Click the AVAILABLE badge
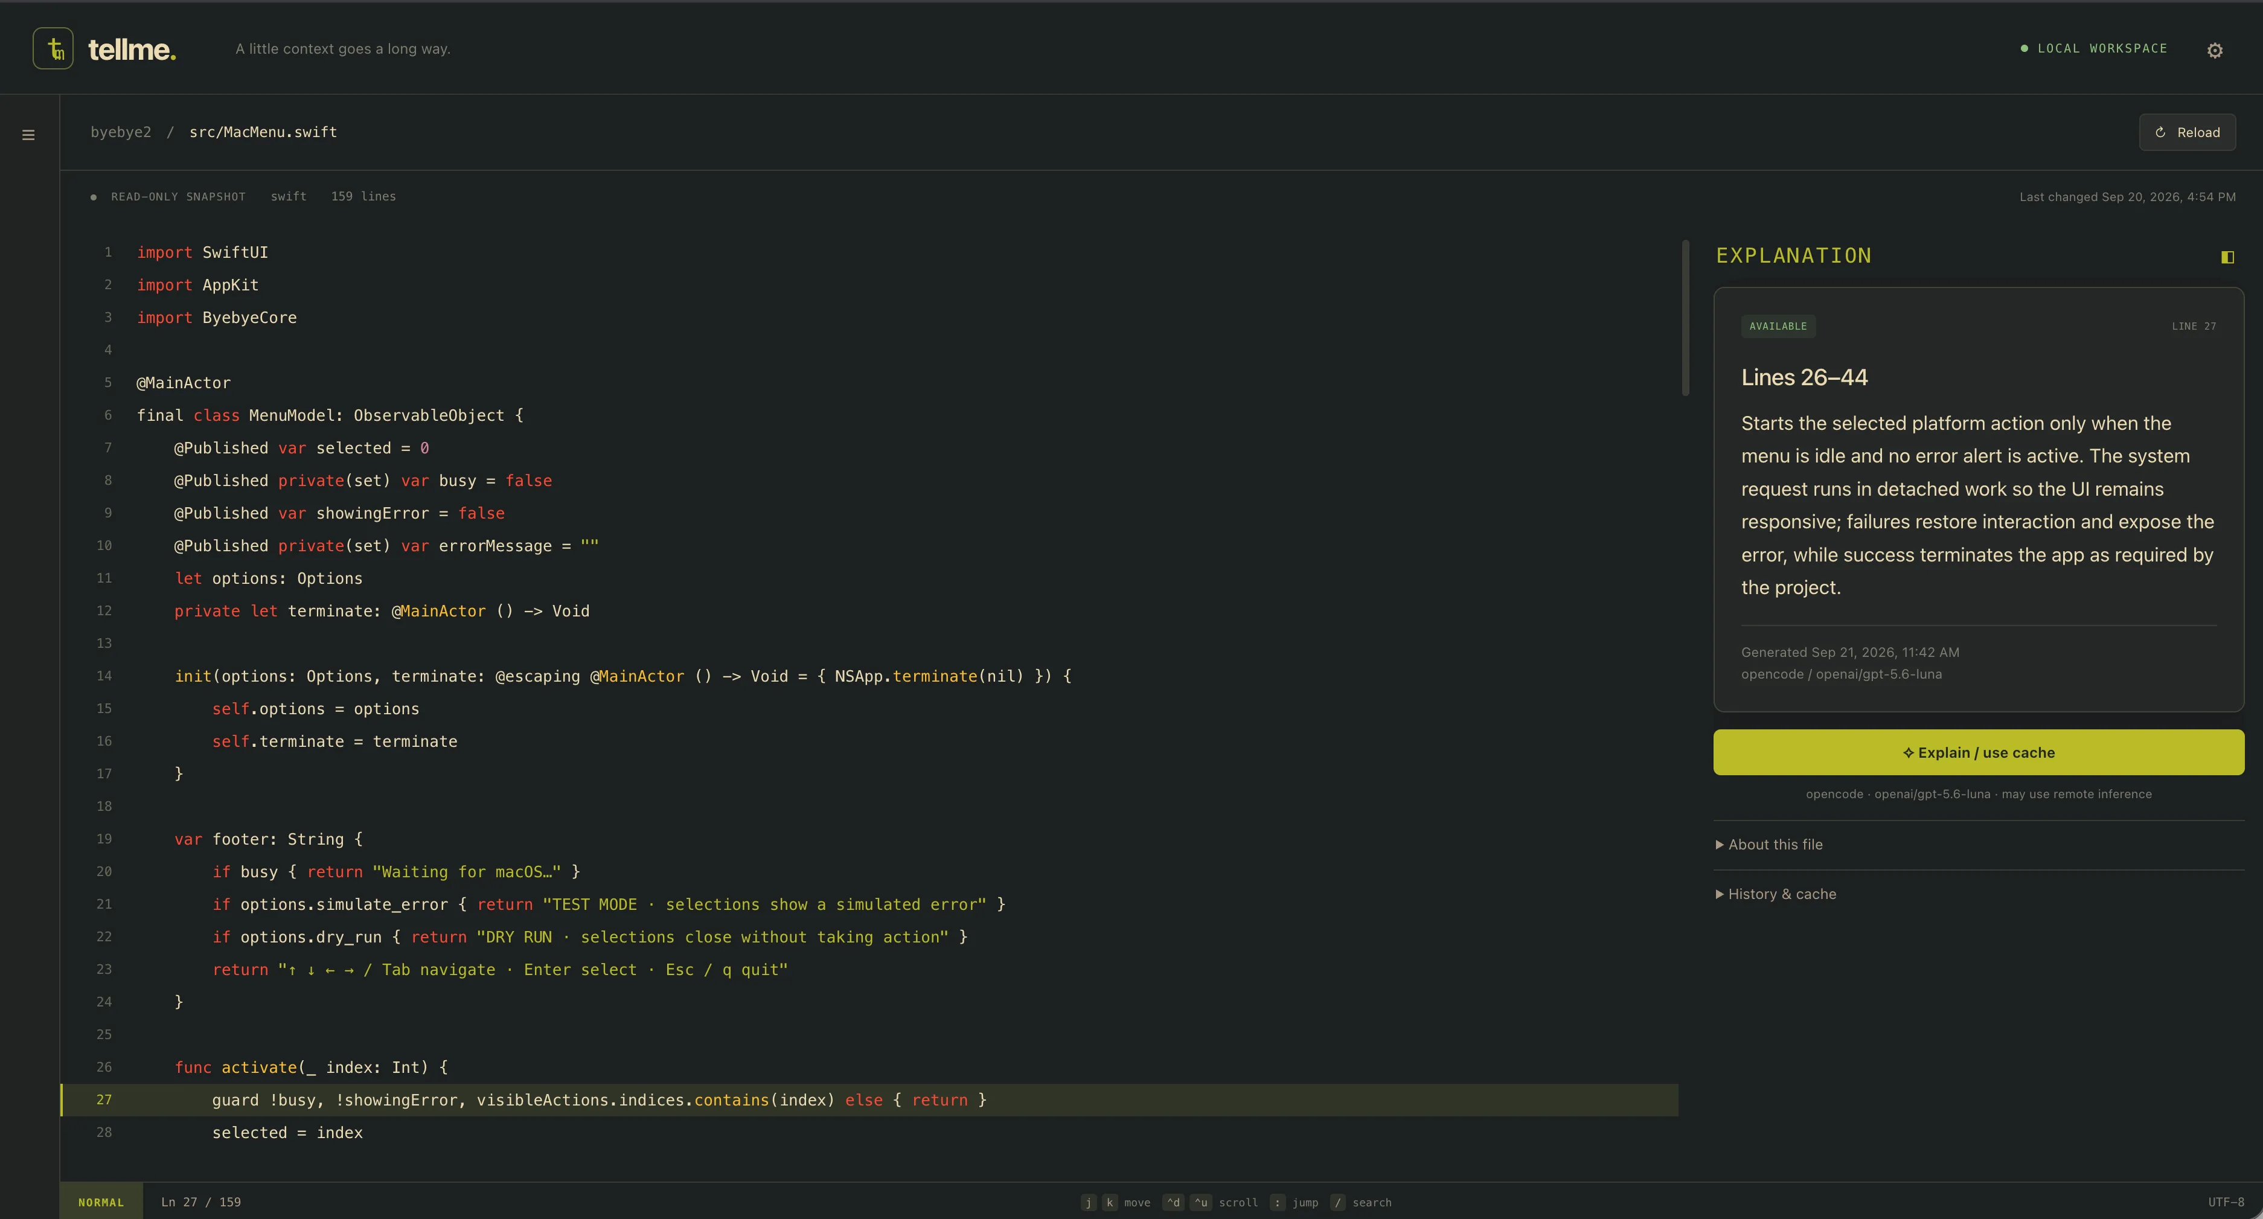Image resolution: width=2263 pixels, height=1219 pixels. point(1778,326)
